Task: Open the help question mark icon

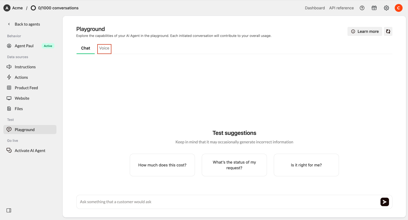Action: coord(362,8)
